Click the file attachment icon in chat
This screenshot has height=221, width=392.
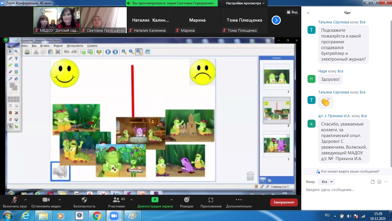tap(373, 182)
